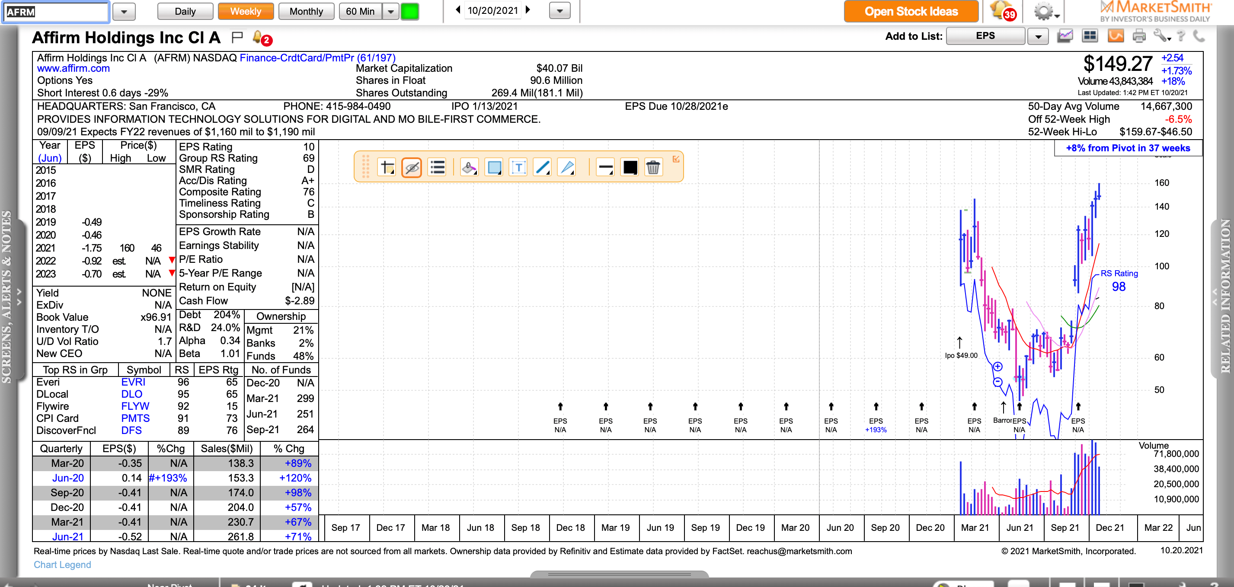Image resolution: width=1234 pixels, height=587 pixels.
Task: Click Open Stock Ideas button
Action: [x=911, y=12]
